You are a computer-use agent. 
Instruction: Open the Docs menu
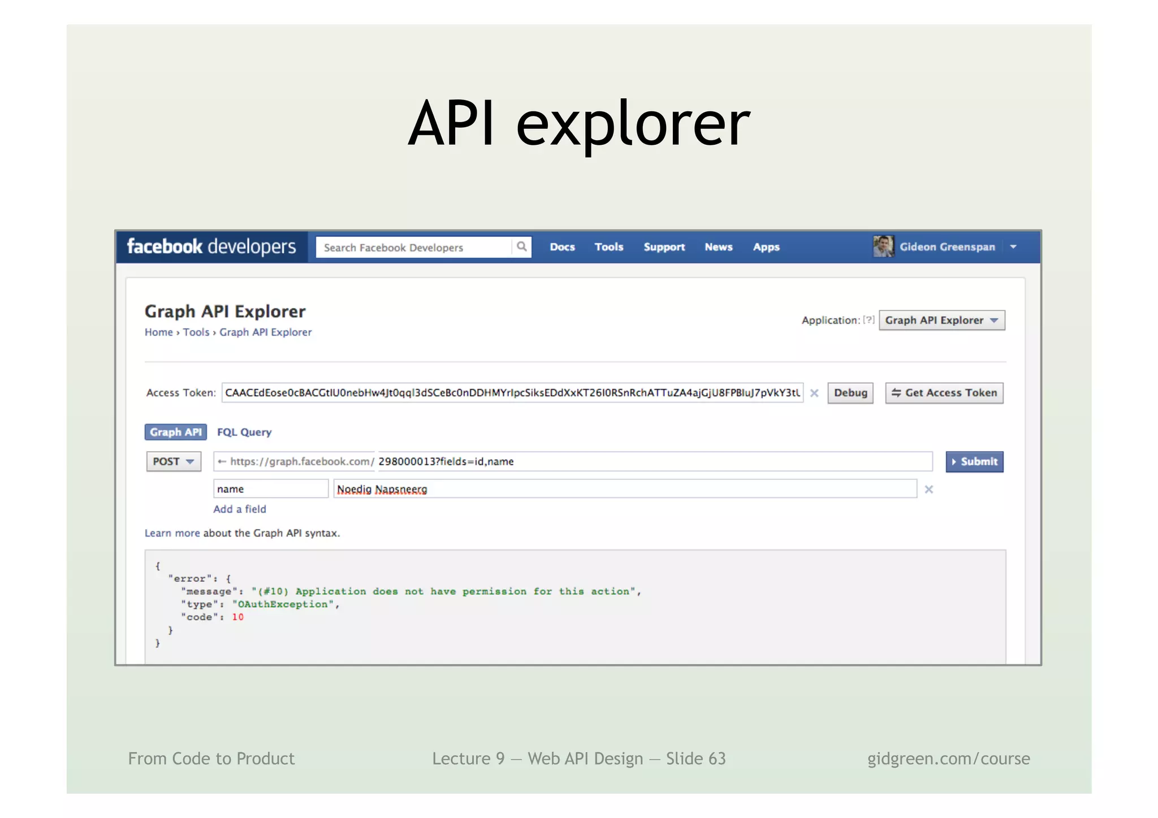562,247
